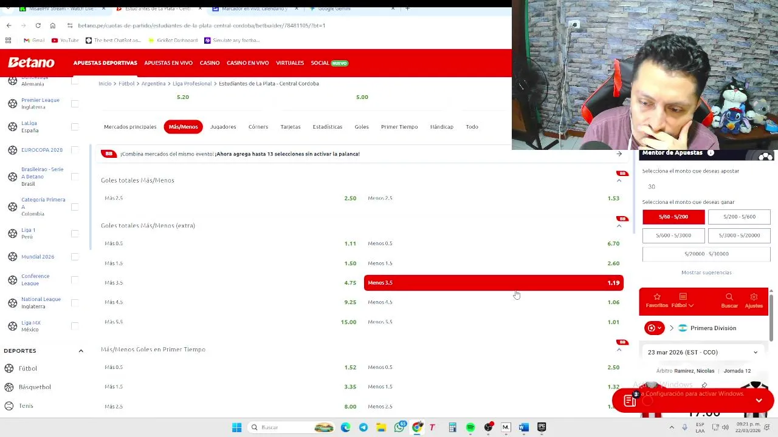Check the Categoría Primera A Colombia checkbox
778x437 pixels.
(75, 207)
